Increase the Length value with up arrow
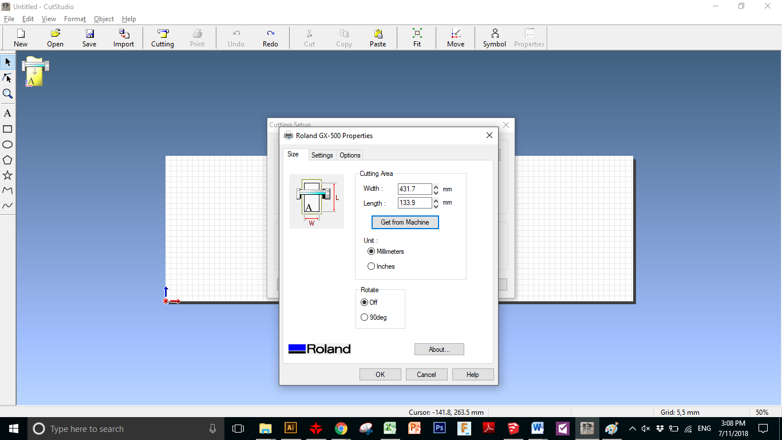This screenshot has height=440, width=782. pos(436,201)
